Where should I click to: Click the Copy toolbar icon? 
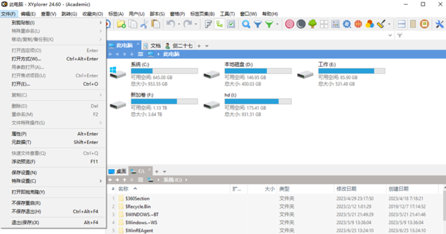tap(133, 24)
